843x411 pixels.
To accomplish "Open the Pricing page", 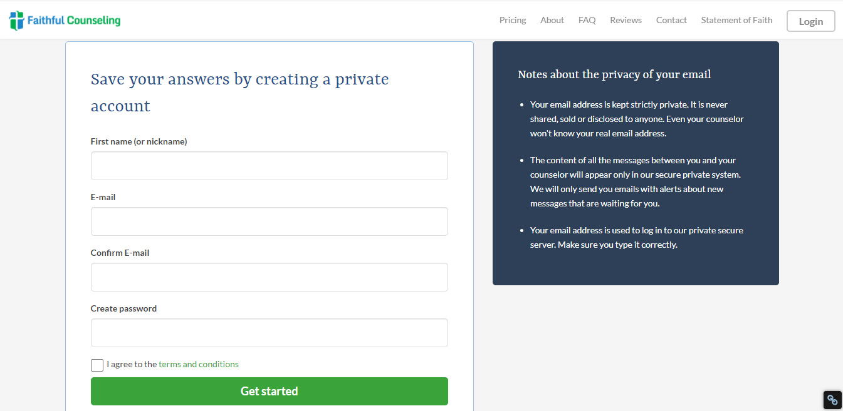I will [513, 20].
